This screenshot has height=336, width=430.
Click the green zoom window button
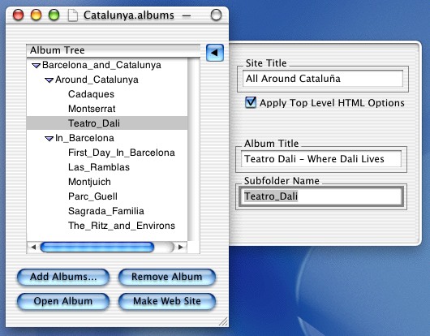click(x=54, y=15)
